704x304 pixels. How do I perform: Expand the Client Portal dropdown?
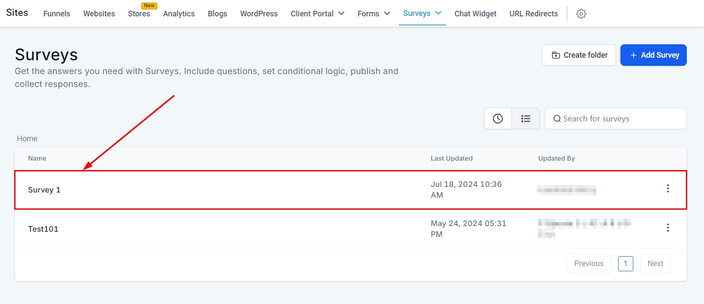click(x=317, y=14)
